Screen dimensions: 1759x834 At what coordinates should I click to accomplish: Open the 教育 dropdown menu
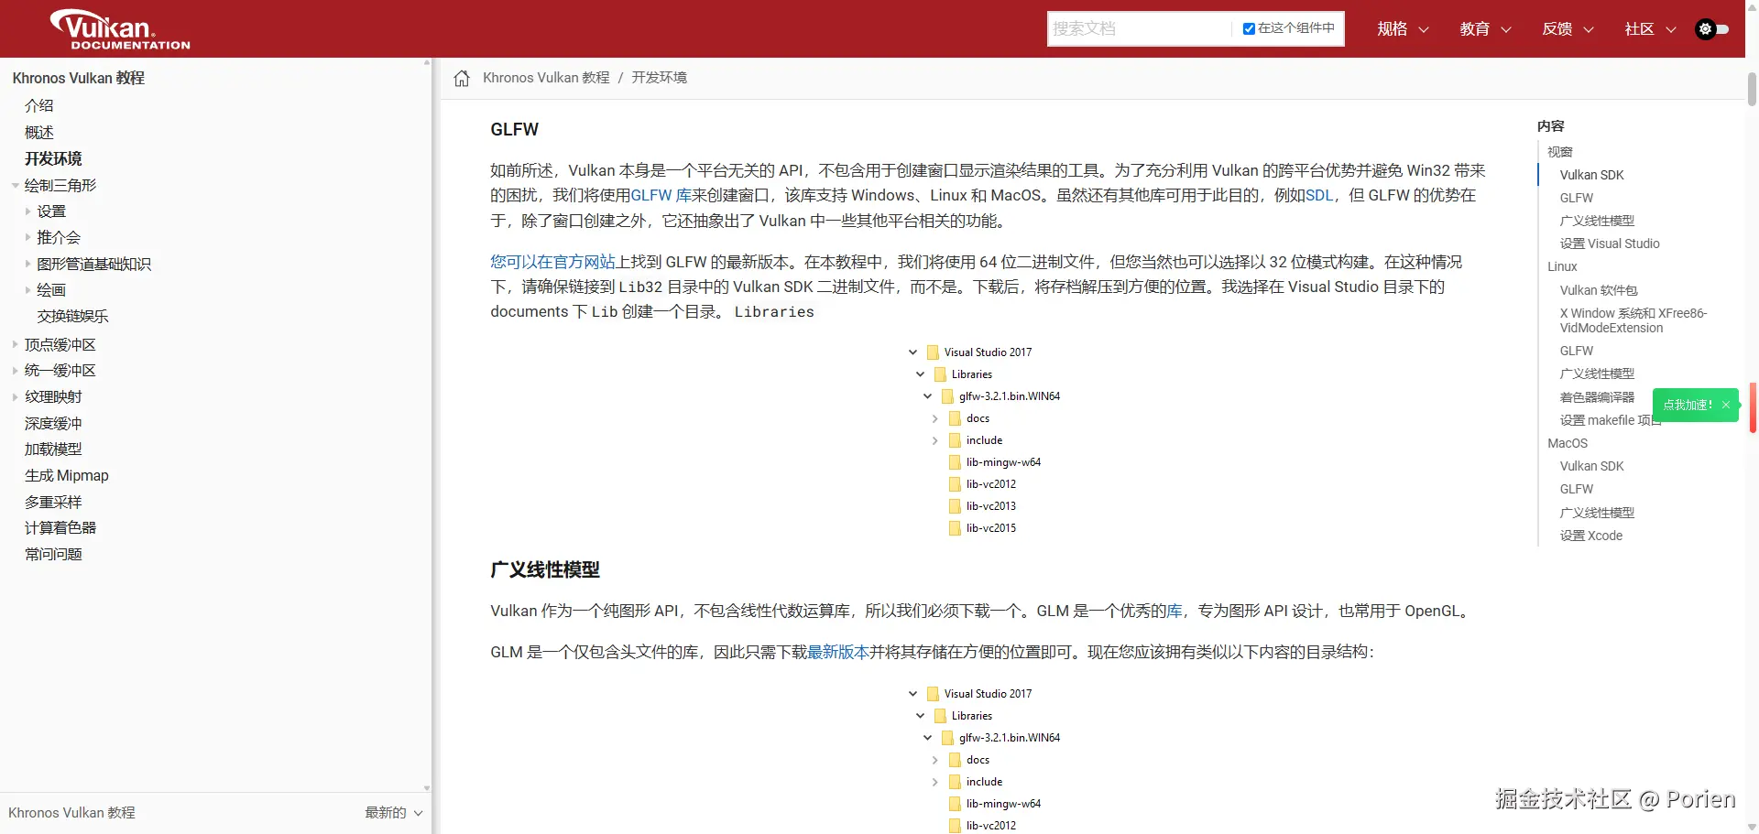coord(1485,29)
